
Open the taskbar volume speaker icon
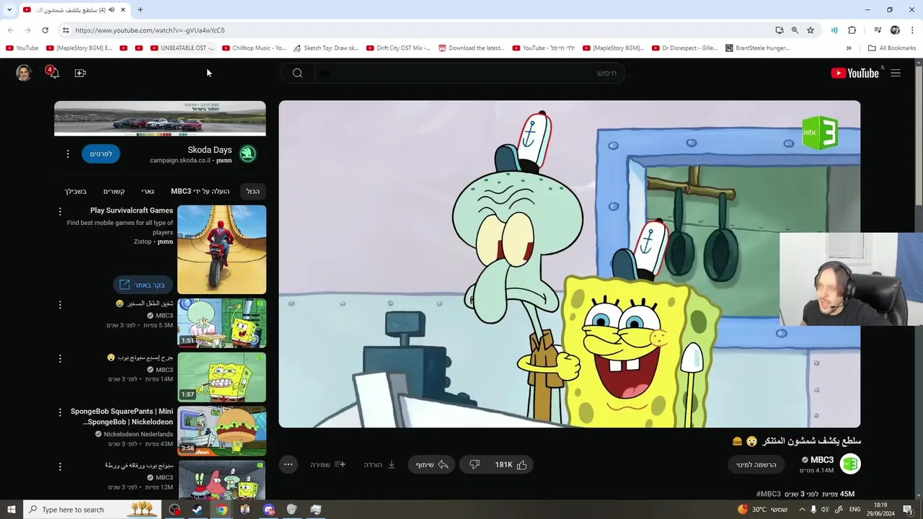(x=826, y=510)
